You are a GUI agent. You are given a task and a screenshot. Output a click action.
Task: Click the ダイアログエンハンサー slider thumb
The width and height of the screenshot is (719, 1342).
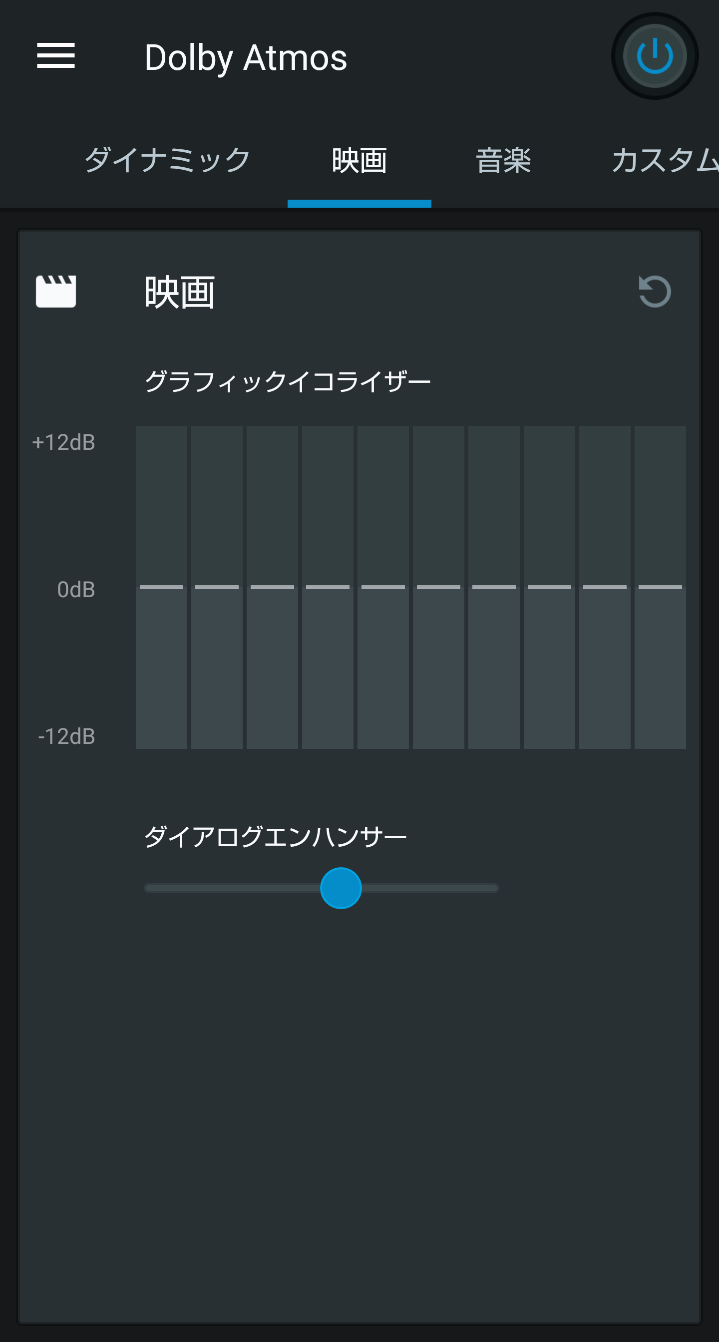tap(341, 888)
